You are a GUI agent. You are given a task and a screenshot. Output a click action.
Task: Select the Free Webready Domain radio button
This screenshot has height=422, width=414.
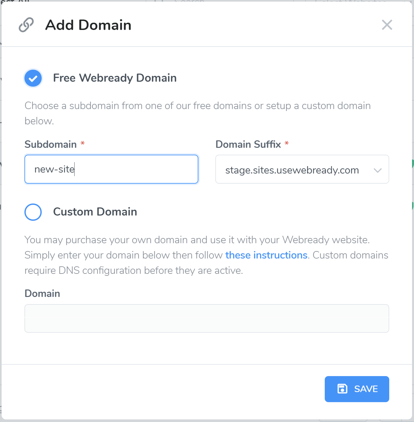click(x=33, y=78)
